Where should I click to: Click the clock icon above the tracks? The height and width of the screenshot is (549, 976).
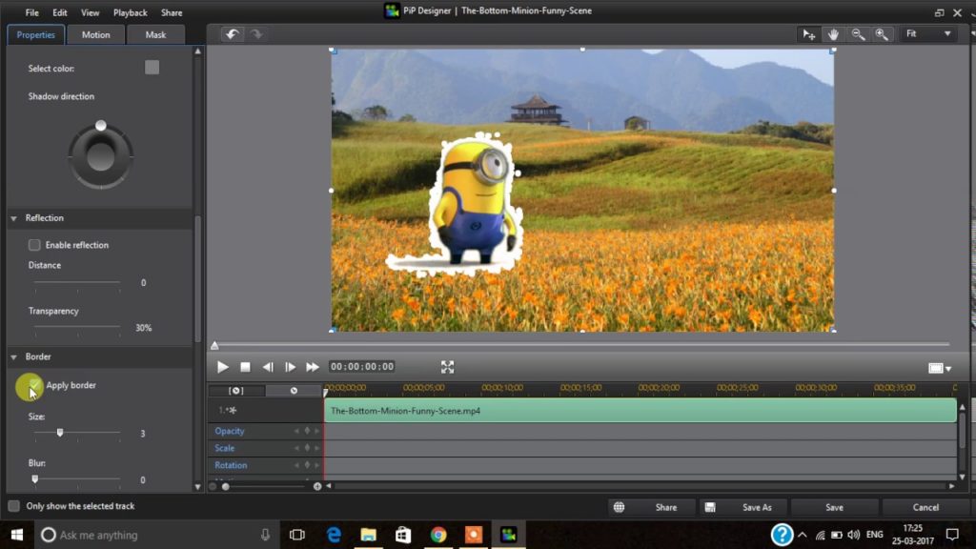click(x=294, y=390)
